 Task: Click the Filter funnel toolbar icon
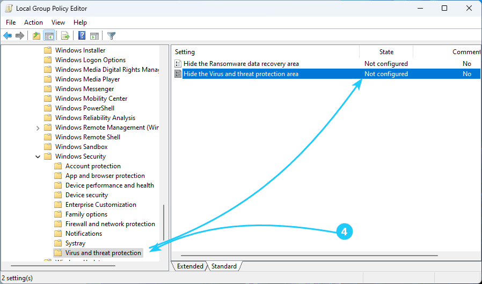[111, 36]
